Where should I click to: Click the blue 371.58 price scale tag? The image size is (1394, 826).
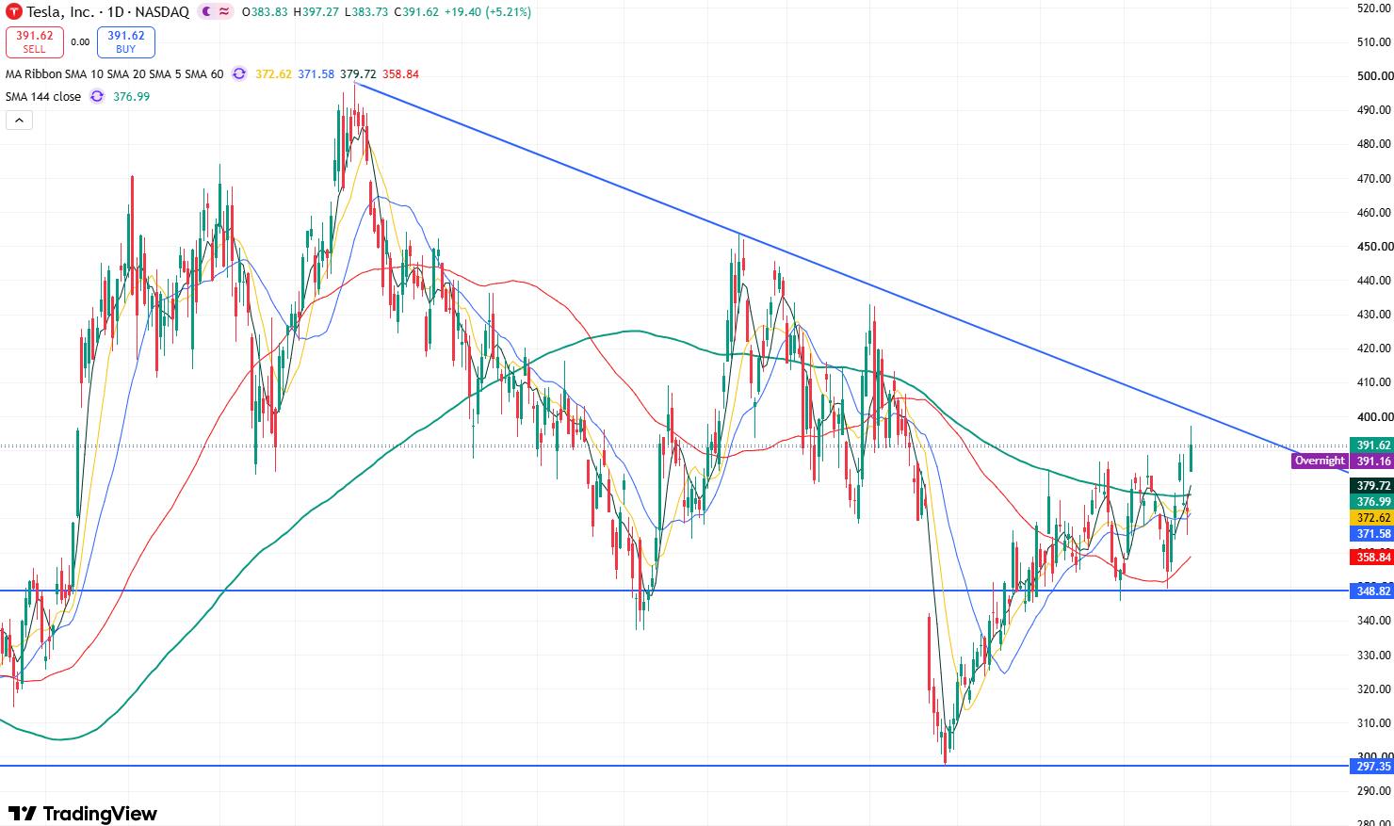click(1371, 533)
